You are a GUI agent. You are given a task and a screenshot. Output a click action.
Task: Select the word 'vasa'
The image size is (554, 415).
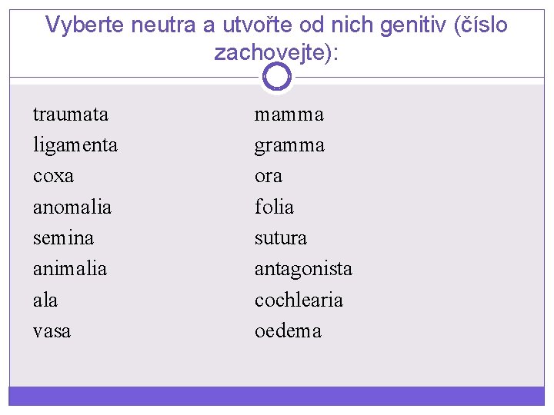click(x=52, y=331)
